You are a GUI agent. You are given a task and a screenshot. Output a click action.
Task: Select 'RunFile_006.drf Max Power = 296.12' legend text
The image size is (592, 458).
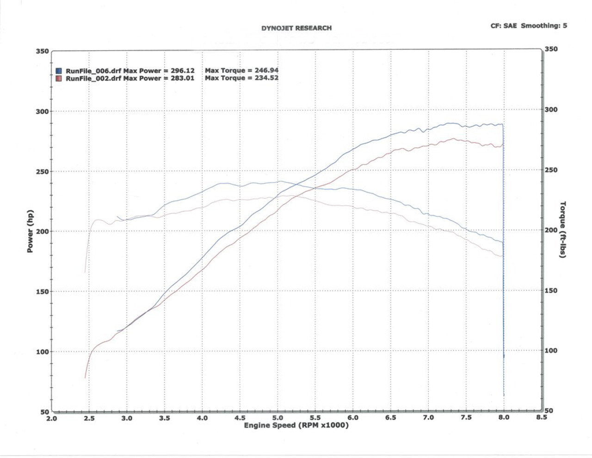[130, 71]
